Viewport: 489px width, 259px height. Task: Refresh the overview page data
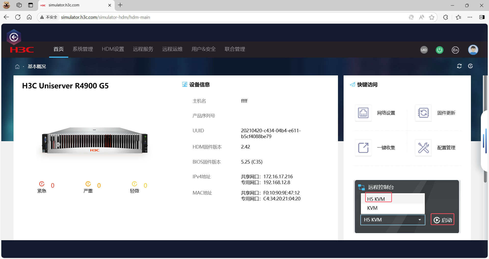click(x=459, y=66)
